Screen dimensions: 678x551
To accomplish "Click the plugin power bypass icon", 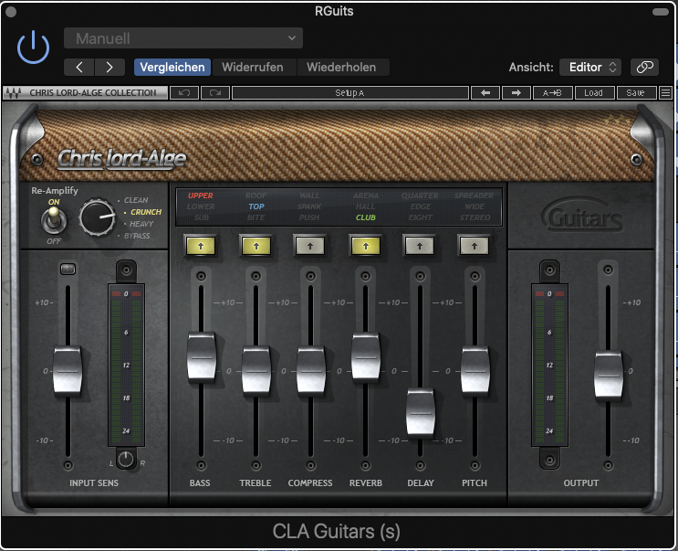I will [x=33, y=46].
